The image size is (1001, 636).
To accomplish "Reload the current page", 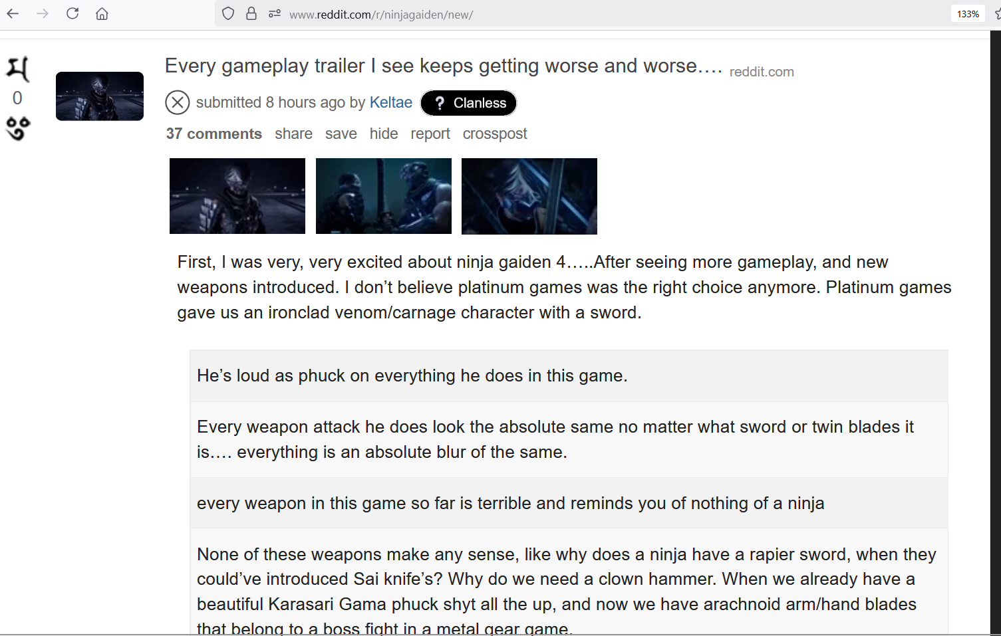I will 72,13.
